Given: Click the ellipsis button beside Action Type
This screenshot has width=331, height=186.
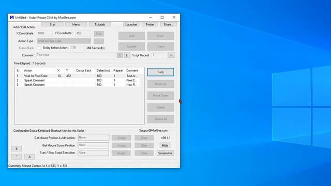Looking at the screenshot, I should [x=99, y=41].
